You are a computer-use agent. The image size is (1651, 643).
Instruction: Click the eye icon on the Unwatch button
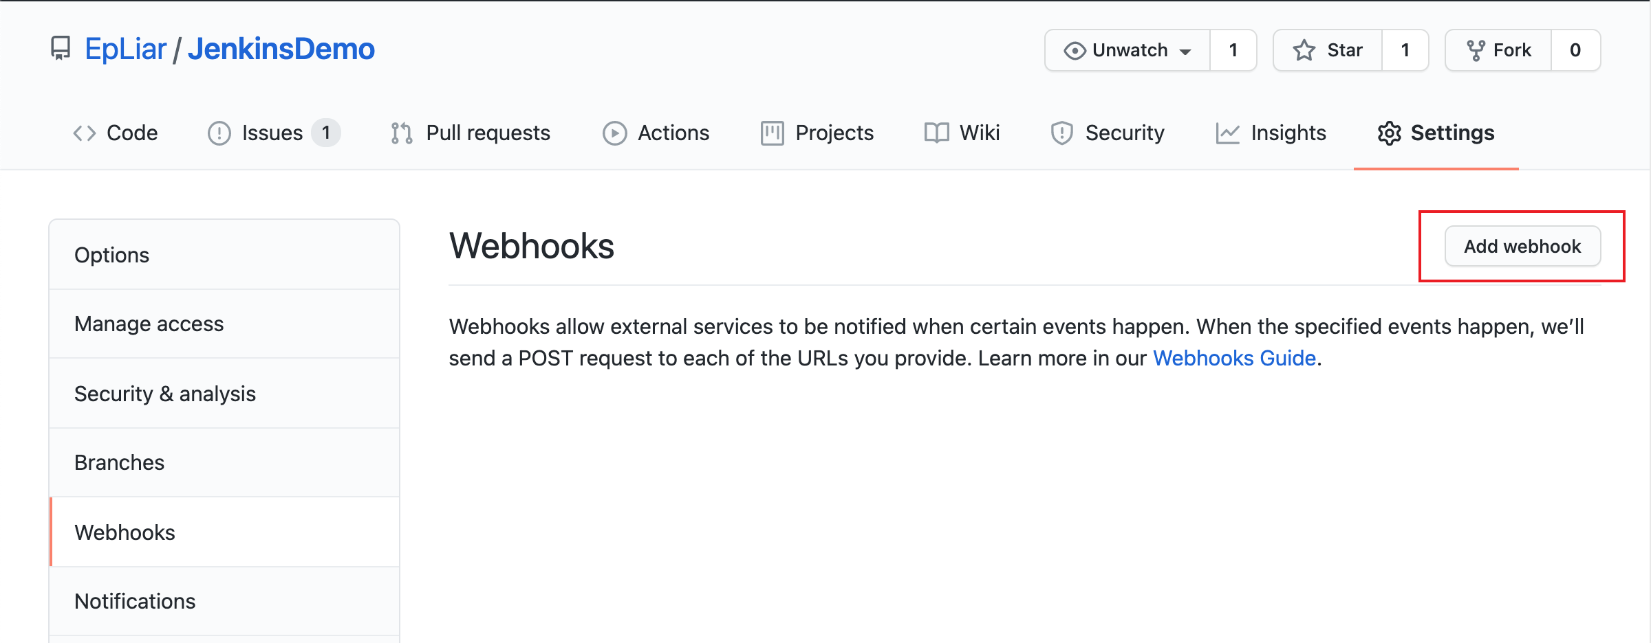[x=1075, y=49]
